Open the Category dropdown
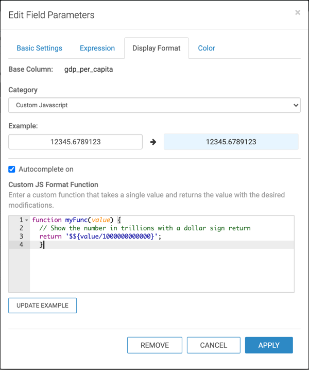309x370 pixels. 154,105
